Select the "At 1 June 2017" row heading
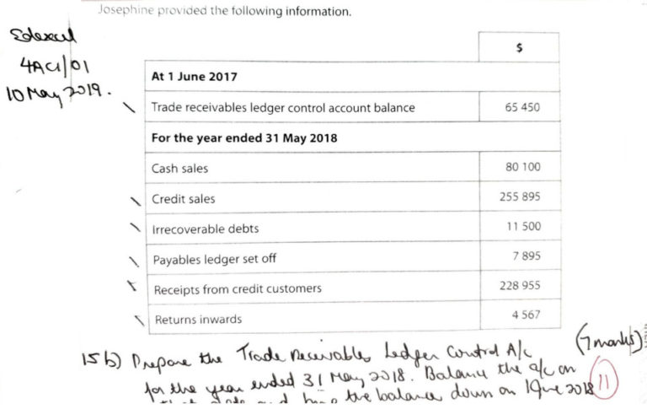The image size is (647, 420). [194, 77]
